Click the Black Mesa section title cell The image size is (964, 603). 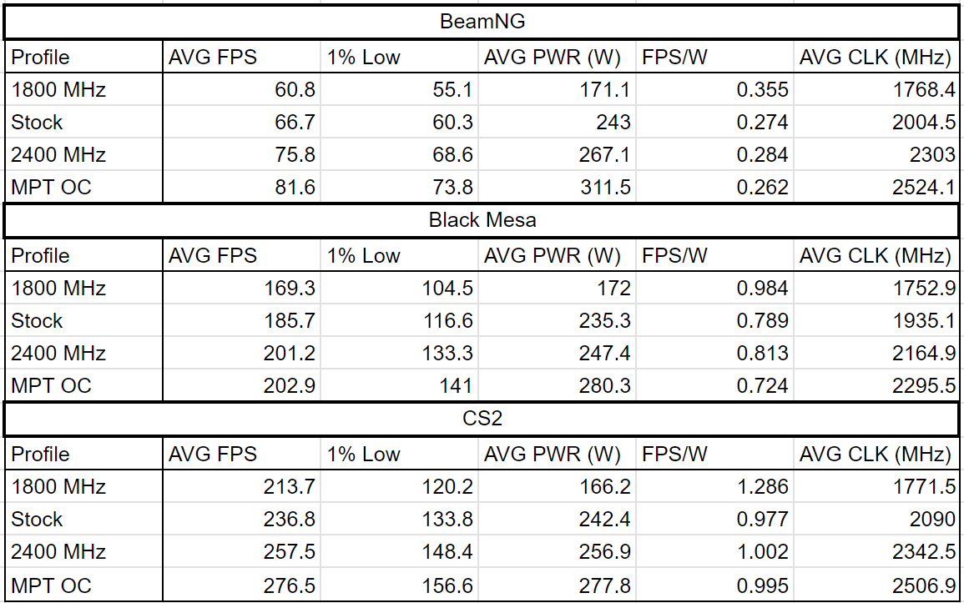[482, 221]
